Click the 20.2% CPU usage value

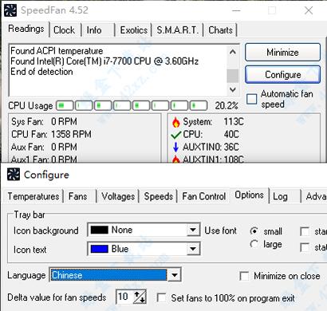[227, 106]
